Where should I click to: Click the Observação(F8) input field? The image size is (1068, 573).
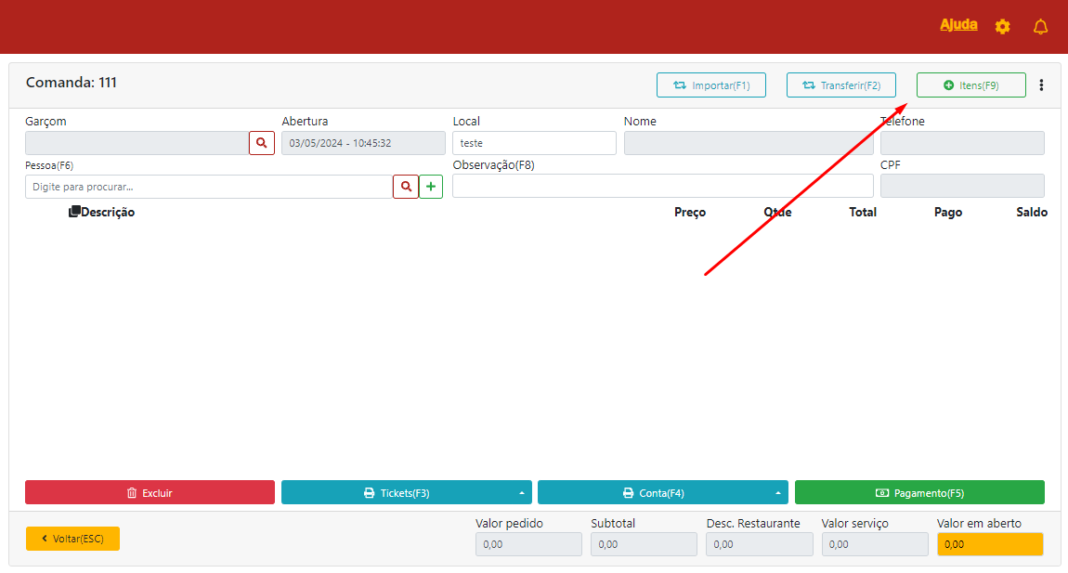[662, 186]
